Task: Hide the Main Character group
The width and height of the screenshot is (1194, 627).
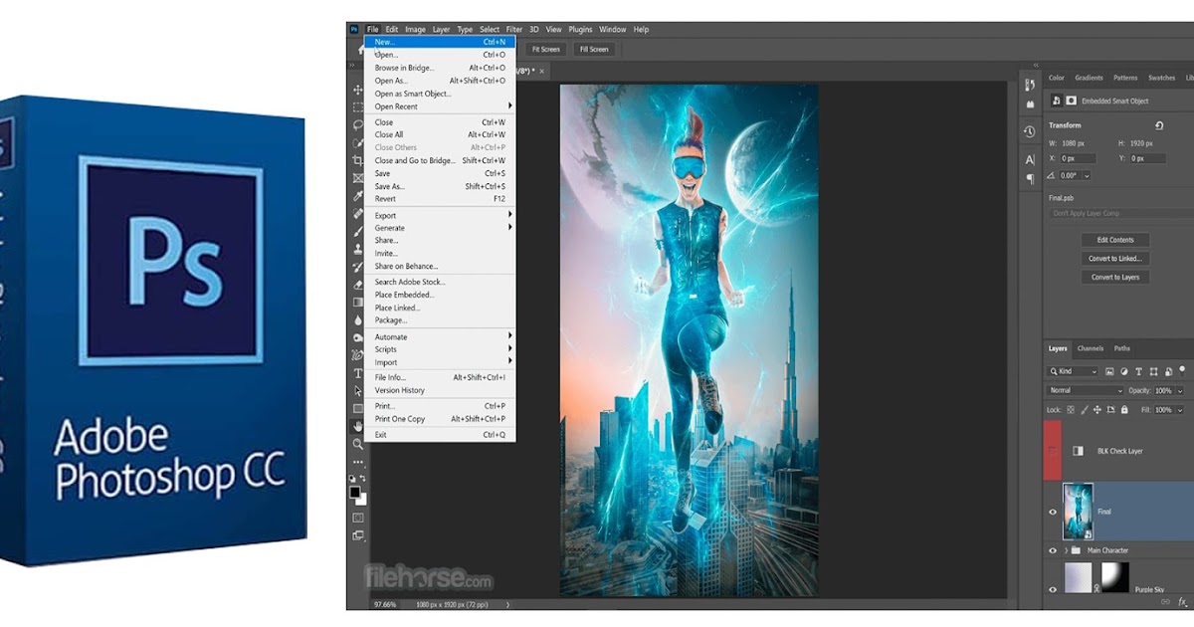Action: pos(1053,550)
